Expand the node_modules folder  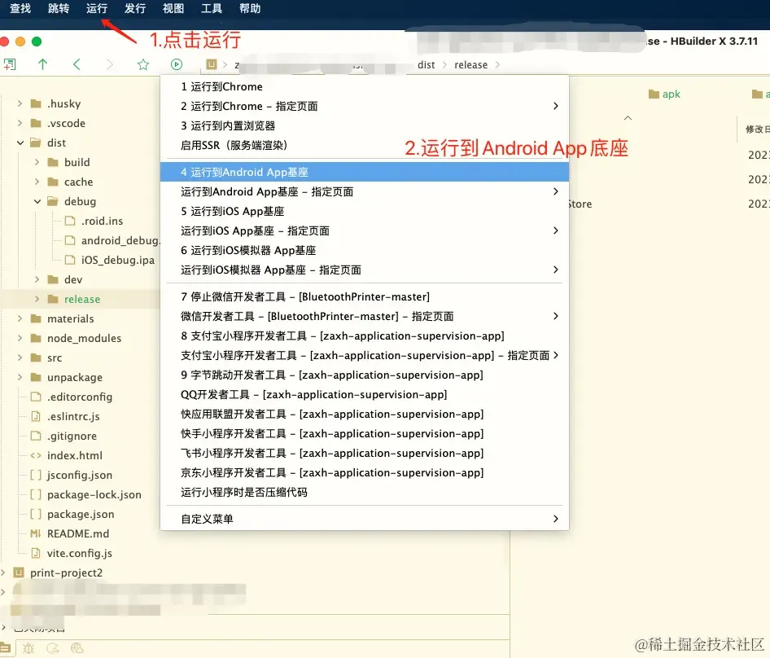[x=20, y=338]
